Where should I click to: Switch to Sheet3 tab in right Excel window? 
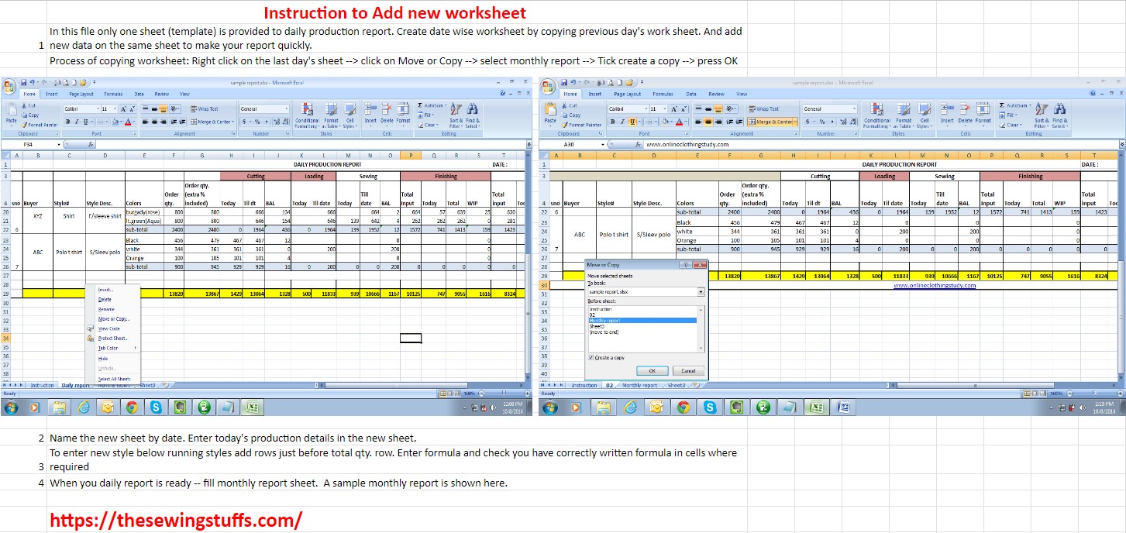677,385
